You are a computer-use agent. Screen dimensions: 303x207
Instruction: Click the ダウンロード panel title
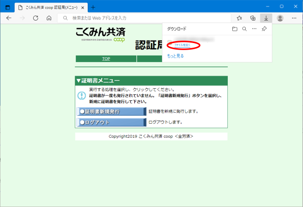[x=177, y=29]
